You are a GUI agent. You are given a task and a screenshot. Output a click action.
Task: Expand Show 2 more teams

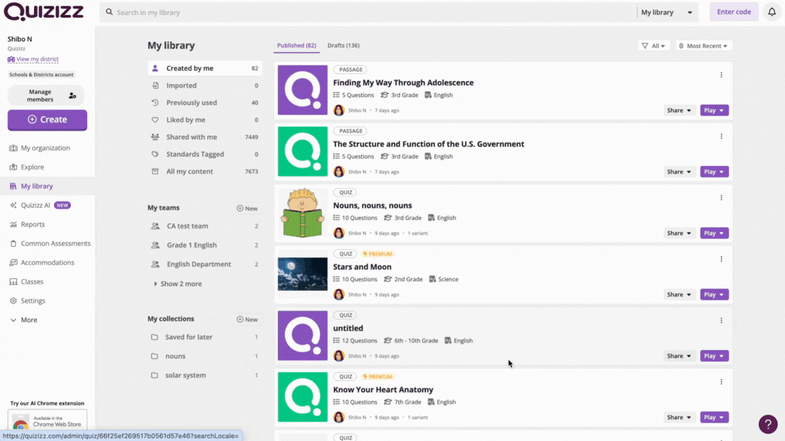(178, 284)
